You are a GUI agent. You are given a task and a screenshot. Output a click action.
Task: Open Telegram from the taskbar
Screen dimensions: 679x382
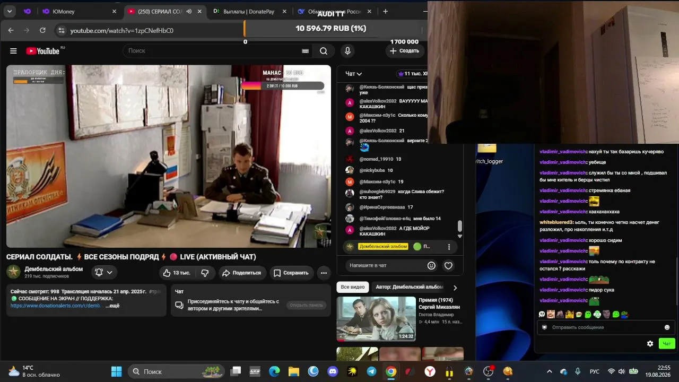[371, 371]
